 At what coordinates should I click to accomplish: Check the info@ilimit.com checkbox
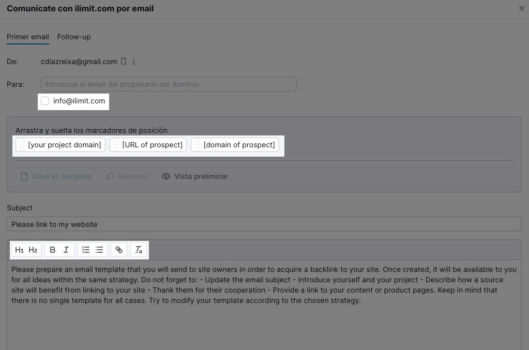click(45, 101)
